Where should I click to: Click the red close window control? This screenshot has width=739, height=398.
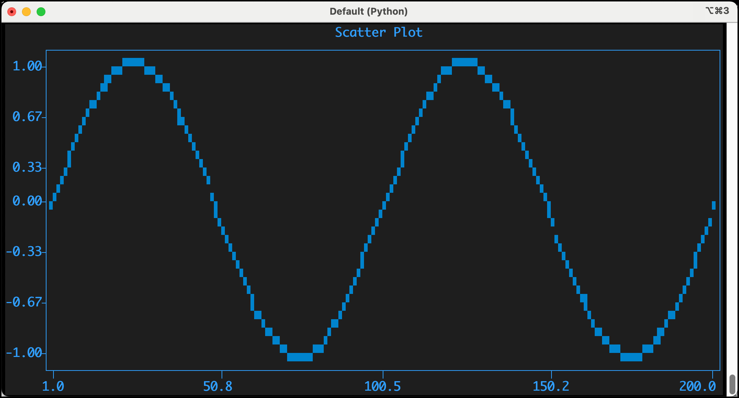[x=12, y=11]
